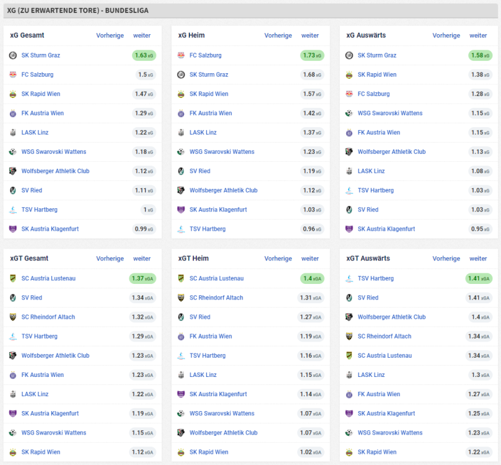Click WSG Swarovski Wattens crest in xG Heim
Image resolution: width=501 pixels, height=465 pixels.
click(x=181, y=152)
